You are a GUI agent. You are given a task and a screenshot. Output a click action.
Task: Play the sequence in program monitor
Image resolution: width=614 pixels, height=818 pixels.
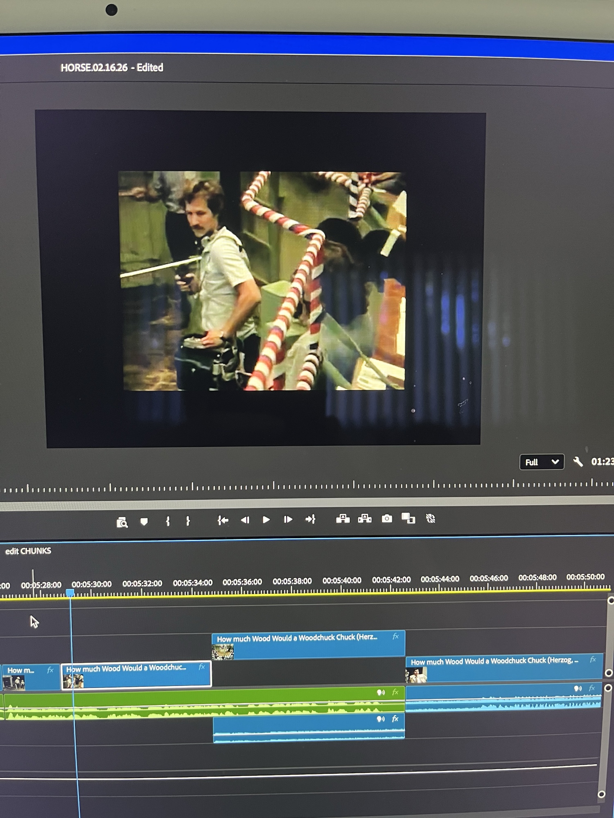[x=266, y=520]
